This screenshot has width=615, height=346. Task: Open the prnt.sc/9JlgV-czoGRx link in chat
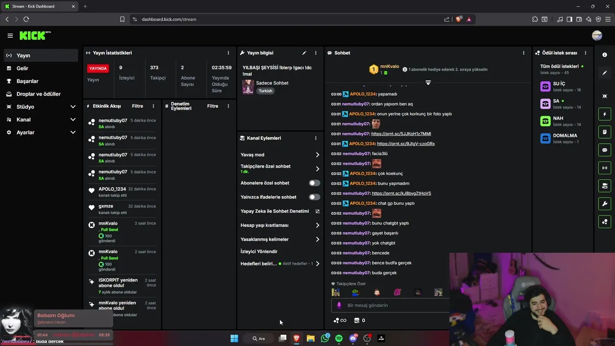coord(406,144)
